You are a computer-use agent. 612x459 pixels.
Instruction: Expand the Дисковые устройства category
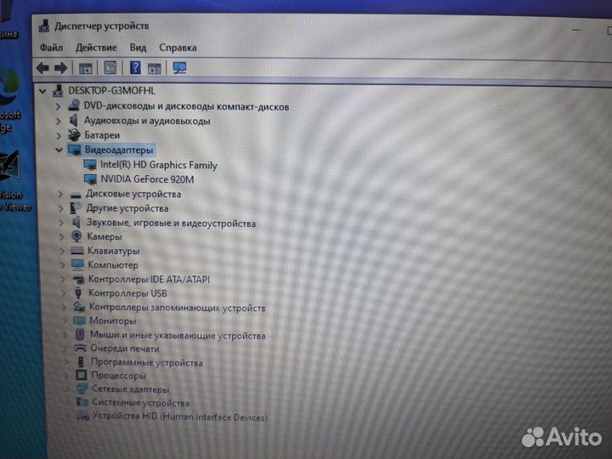tap(60, 194)
